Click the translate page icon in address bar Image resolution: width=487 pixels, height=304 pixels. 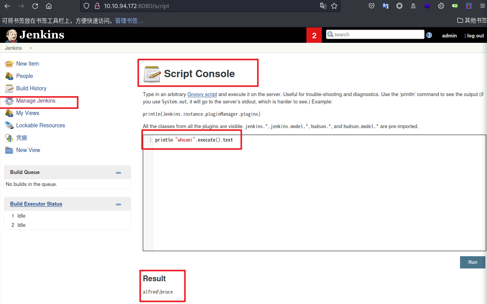tap(323, 6)
